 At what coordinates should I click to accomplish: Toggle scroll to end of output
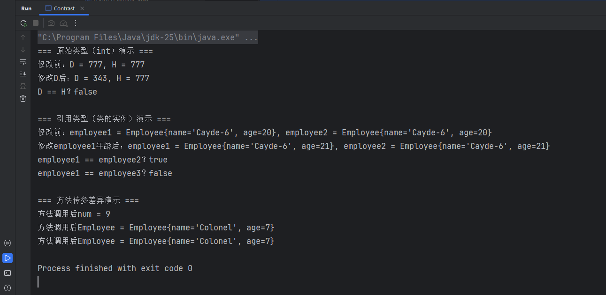coord(23,74)
